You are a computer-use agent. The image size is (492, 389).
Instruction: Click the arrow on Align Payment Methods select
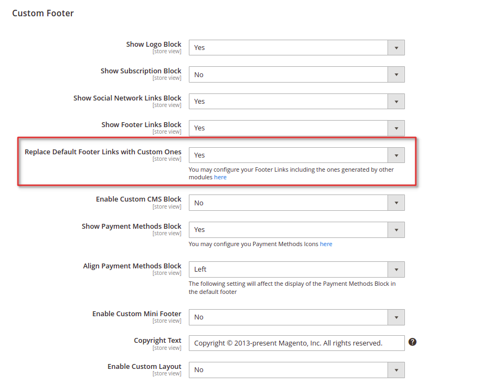click(x=396, y=269)
